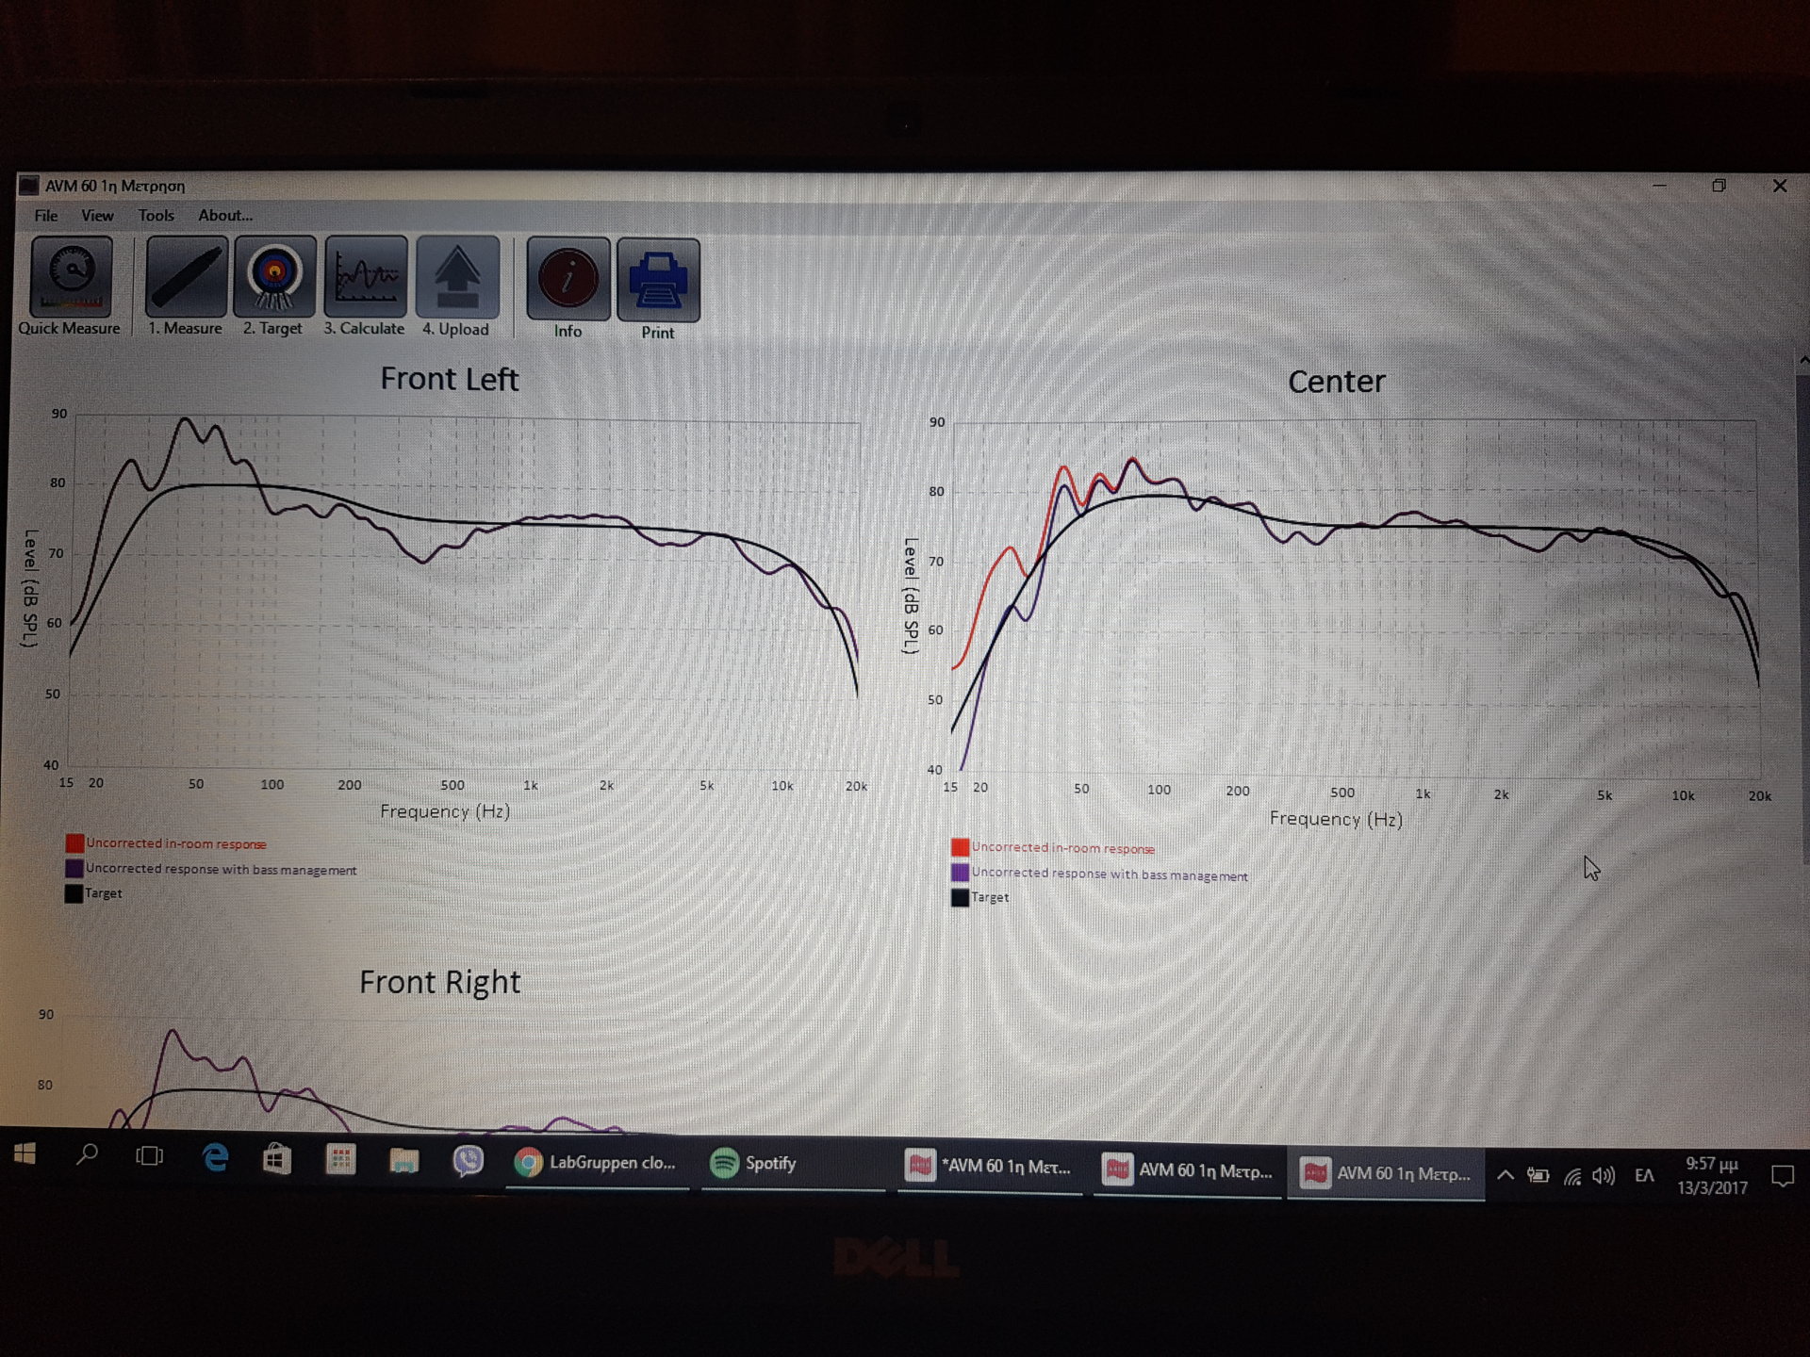
Task: Start step 1. Measure microphone icon
Action: pos(186,276)
